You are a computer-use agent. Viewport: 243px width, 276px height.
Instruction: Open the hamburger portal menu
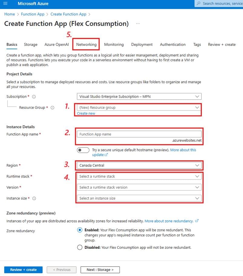5,4
